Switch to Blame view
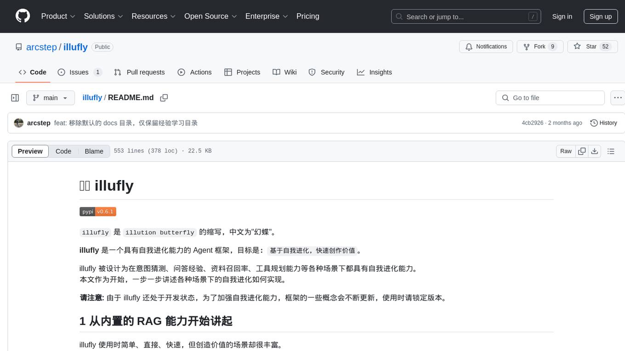 coord(94,151)
